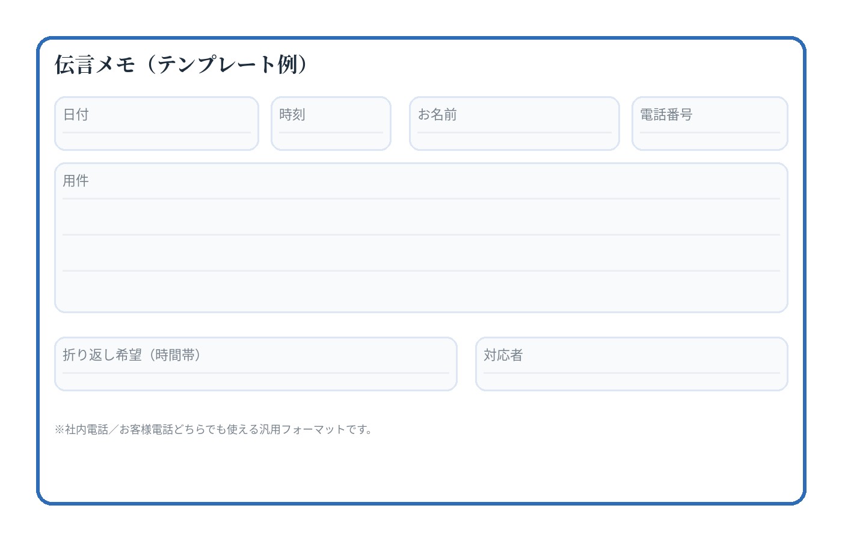Image resolution: width=842 pixels, height=541 pixels.
Task: Click the 電話番号 label text
Action: pos(666,114)
